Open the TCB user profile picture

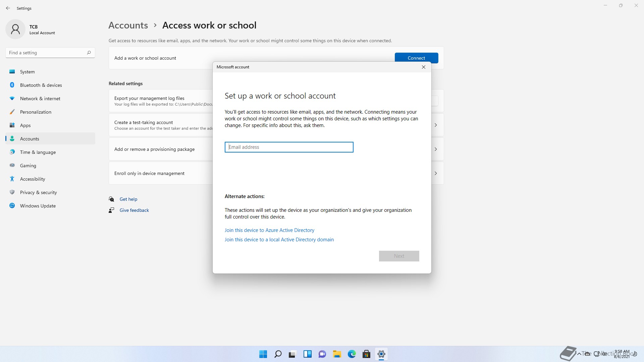point(15,29)
